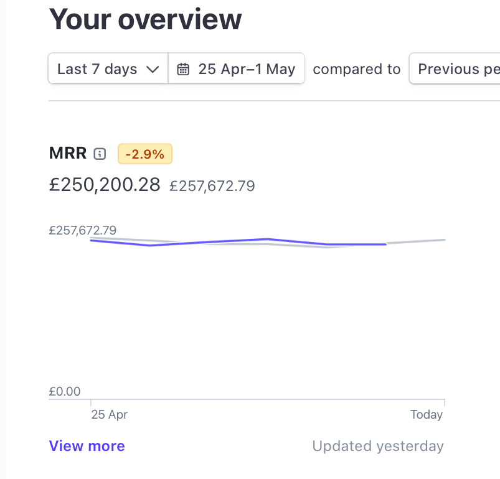Image resolution: width=500 pixels, height=479 pixels.
Task: Click the £257,672.79 previous-period value beside total
Action: (212, 186)
